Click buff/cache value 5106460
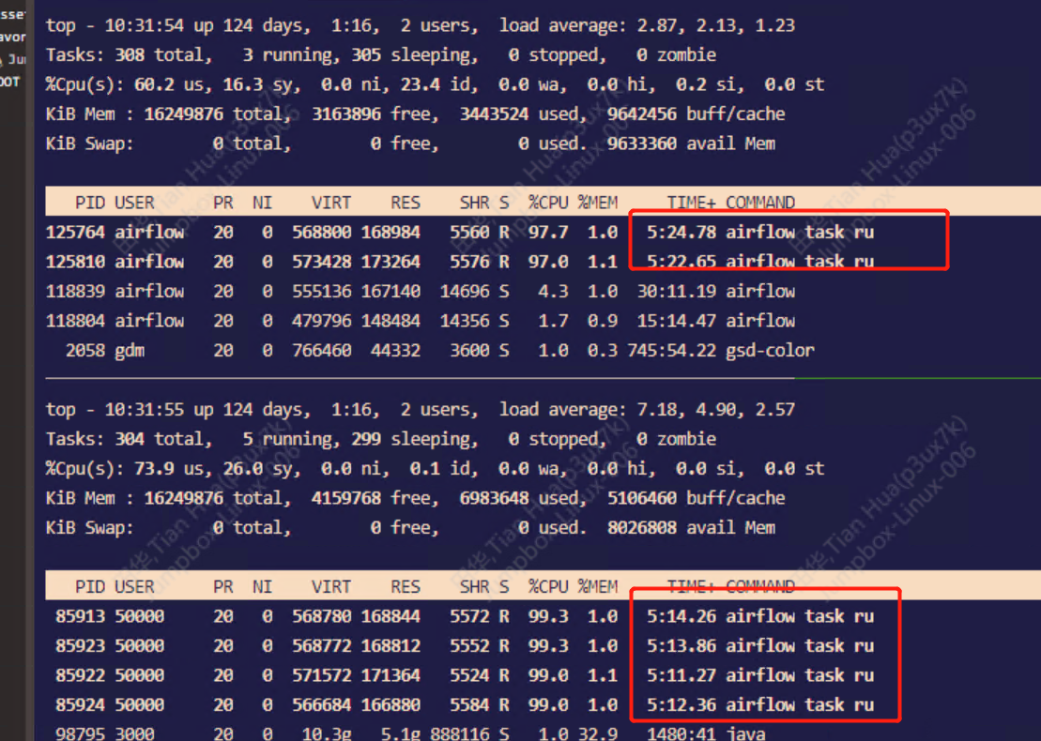 [x=641, y=497]
